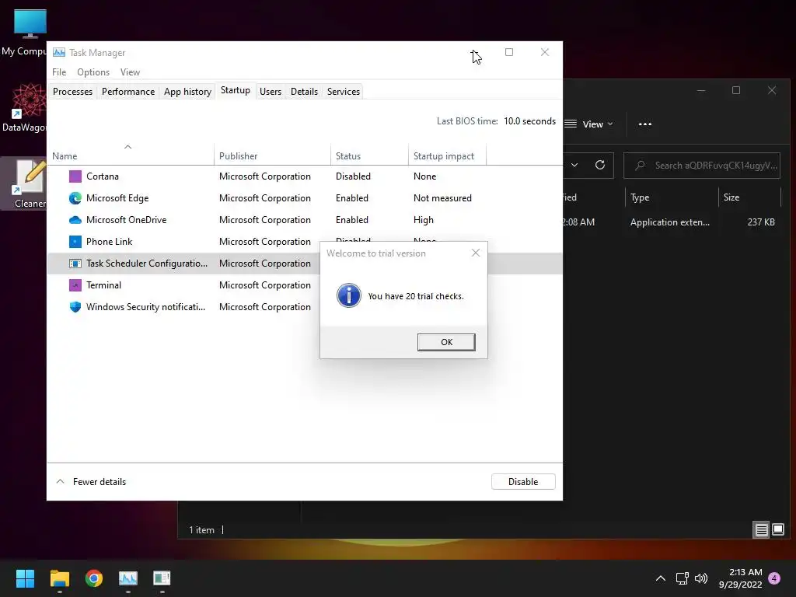This screenshot has height=597, width=796.
Task: Click the Disabled status for Cortana
Action: (x=353, y=176)
